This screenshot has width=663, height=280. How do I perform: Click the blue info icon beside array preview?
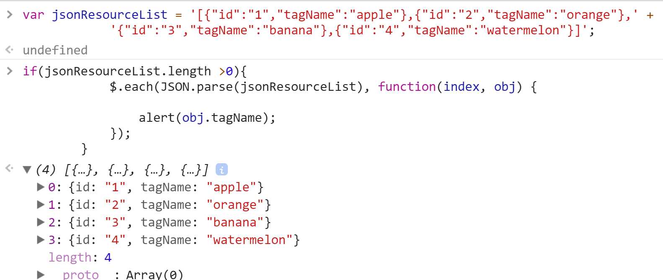[222, 170]
